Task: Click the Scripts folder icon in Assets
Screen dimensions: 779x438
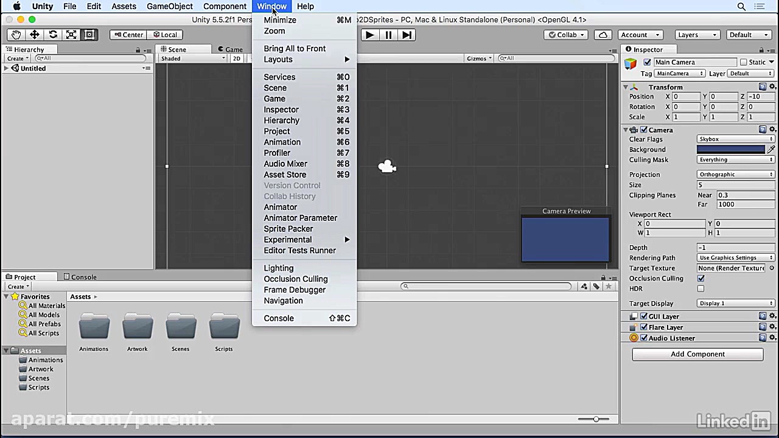Action: [x=224, y=327]
